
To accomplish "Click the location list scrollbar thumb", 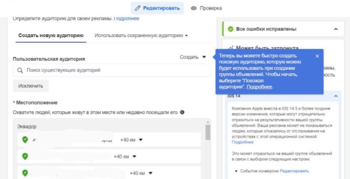I will (x=208, y=132).
